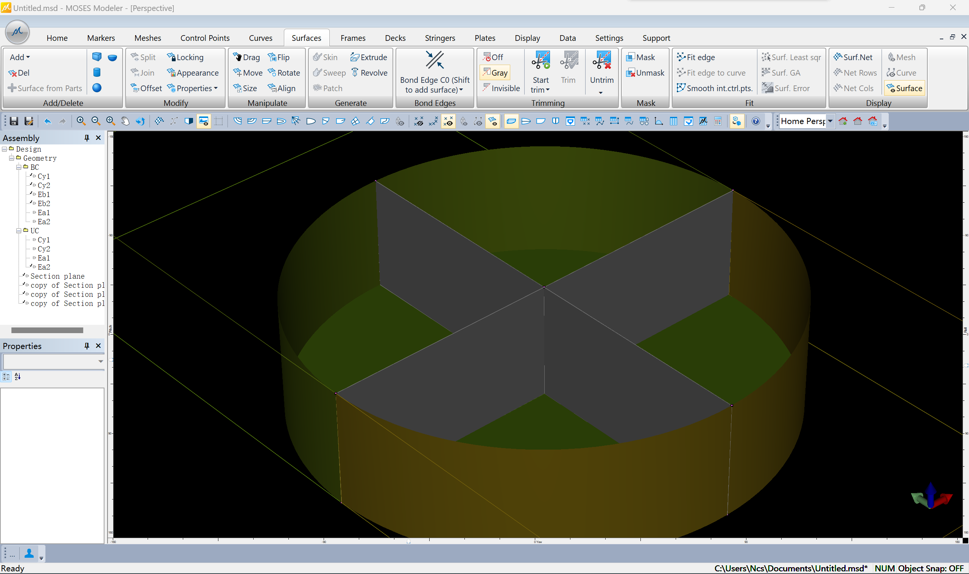
Task: Open the Add surface dropdown
Action: [x=20, y=57]
